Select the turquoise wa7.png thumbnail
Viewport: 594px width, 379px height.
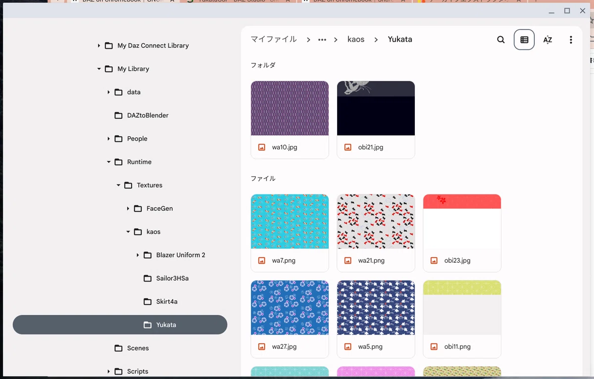coord(290,222)
